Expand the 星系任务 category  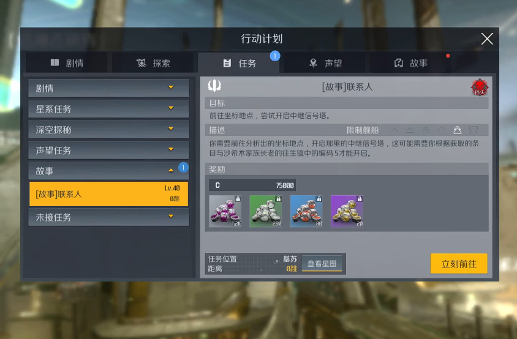pyautogui.click(x=109, y=109)
